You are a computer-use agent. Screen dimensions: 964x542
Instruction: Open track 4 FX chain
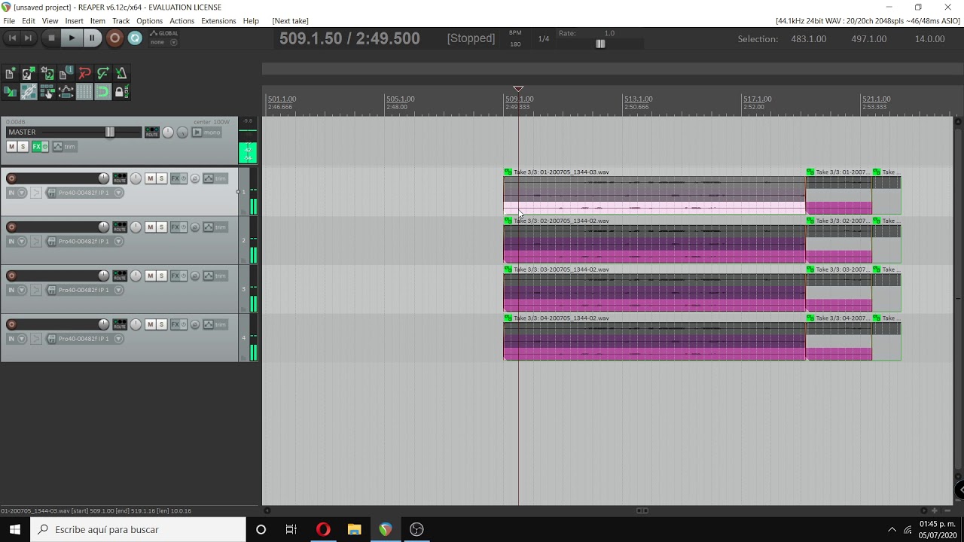pyautogui.click(x=175, y=324)
